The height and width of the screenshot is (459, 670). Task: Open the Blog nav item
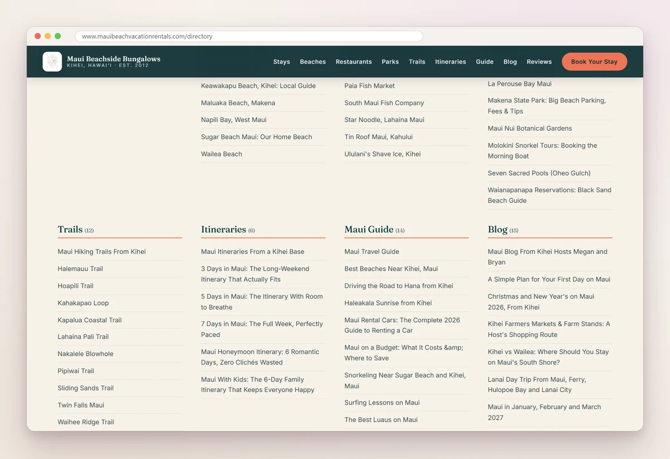click(510, 62)
